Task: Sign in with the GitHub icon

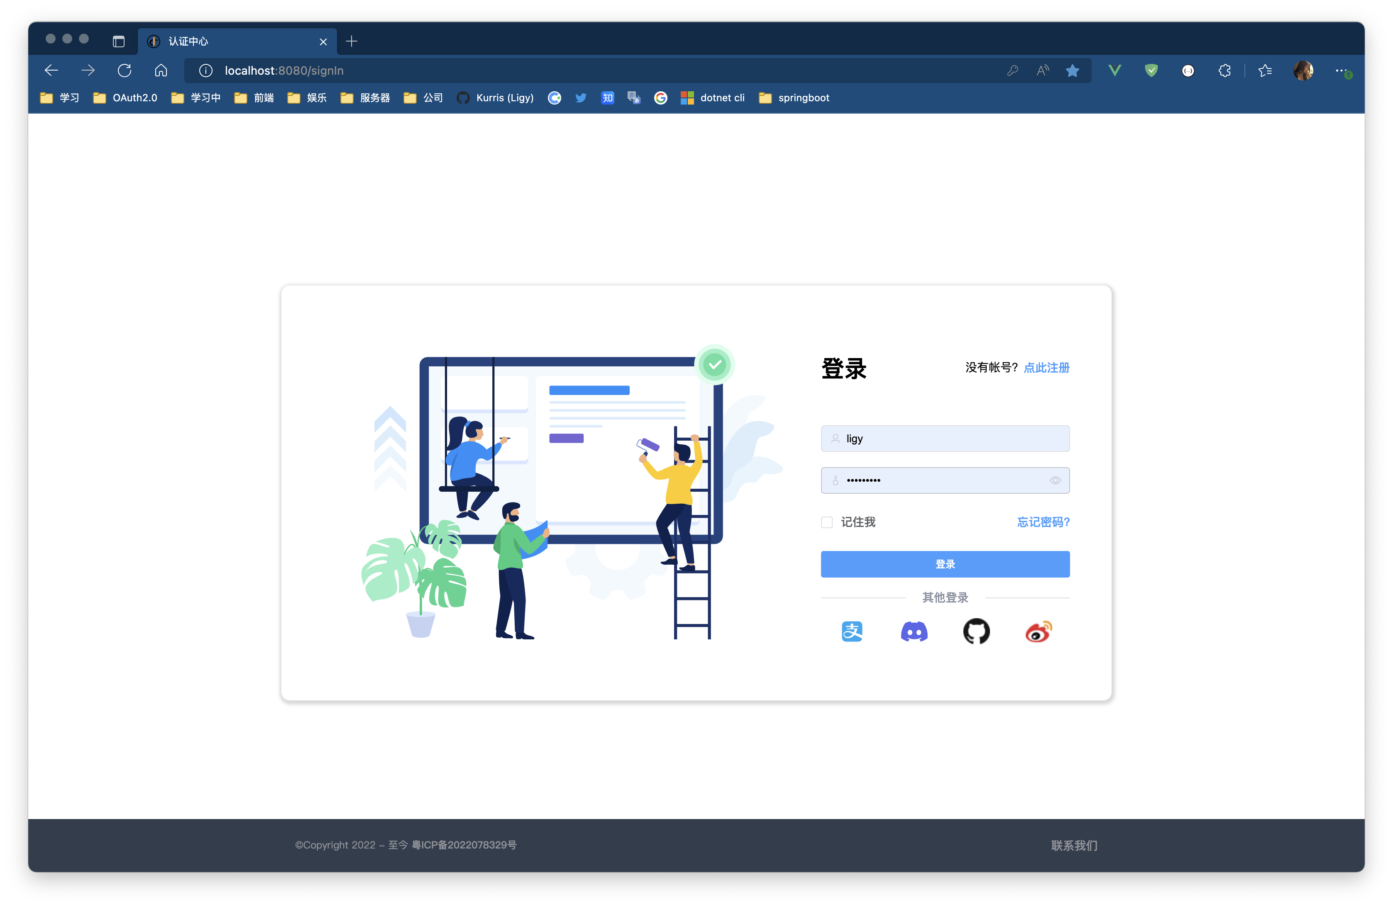Action: 976,631
